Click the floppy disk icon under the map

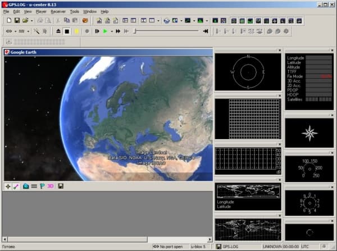click(x=60, y=186)
